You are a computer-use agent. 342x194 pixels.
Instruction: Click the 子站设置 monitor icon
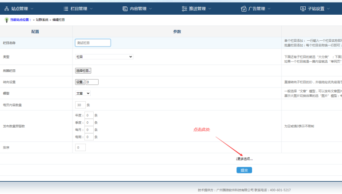tap(303, 9)
